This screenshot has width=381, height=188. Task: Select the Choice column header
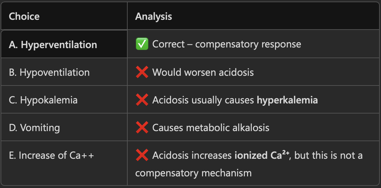24,16
